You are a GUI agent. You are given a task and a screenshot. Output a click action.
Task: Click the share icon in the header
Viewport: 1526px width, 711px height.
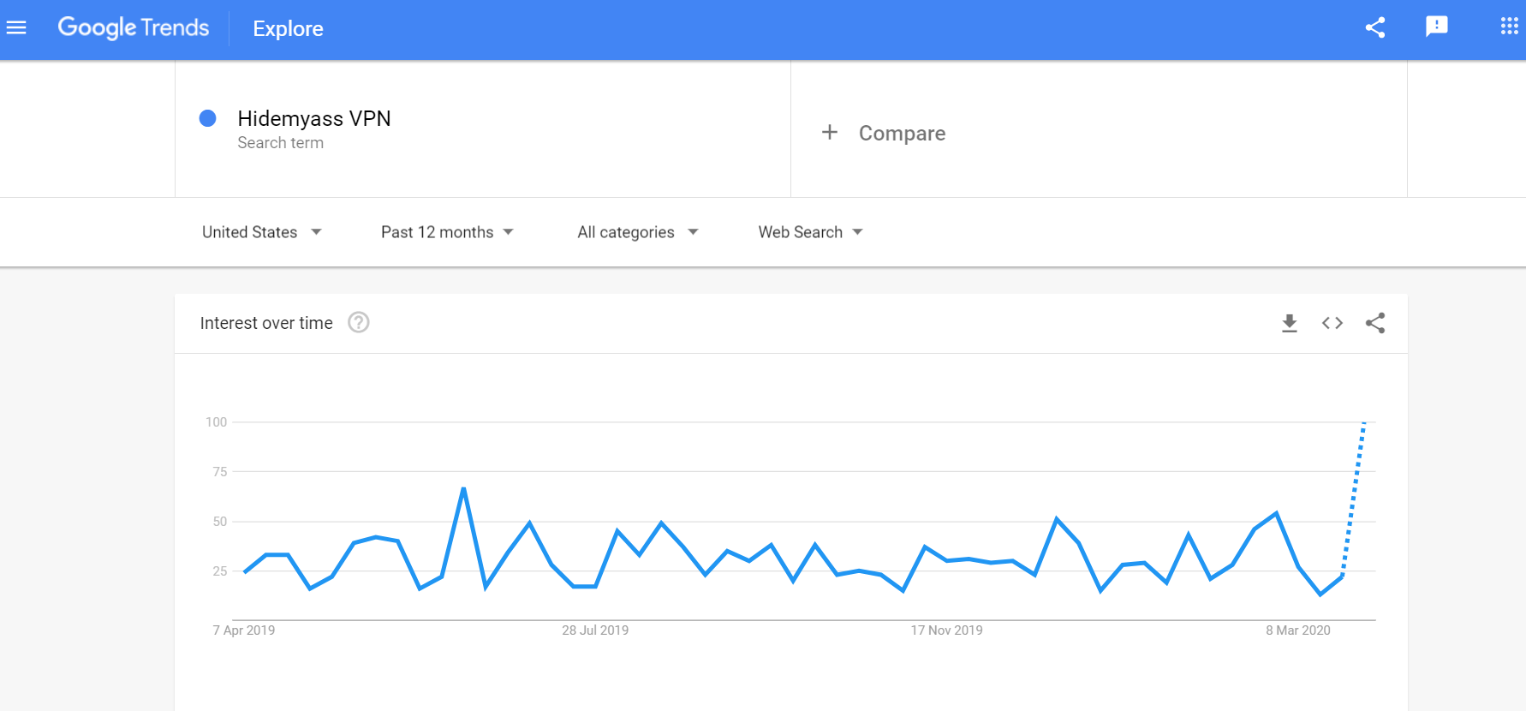[x=1375, y=27]
